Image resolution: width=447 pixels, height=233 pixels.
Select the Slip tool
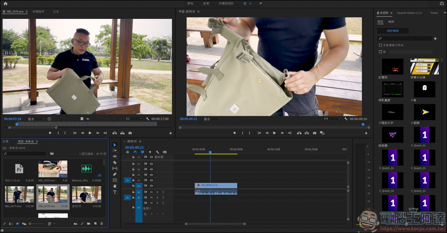coord(115,169)
